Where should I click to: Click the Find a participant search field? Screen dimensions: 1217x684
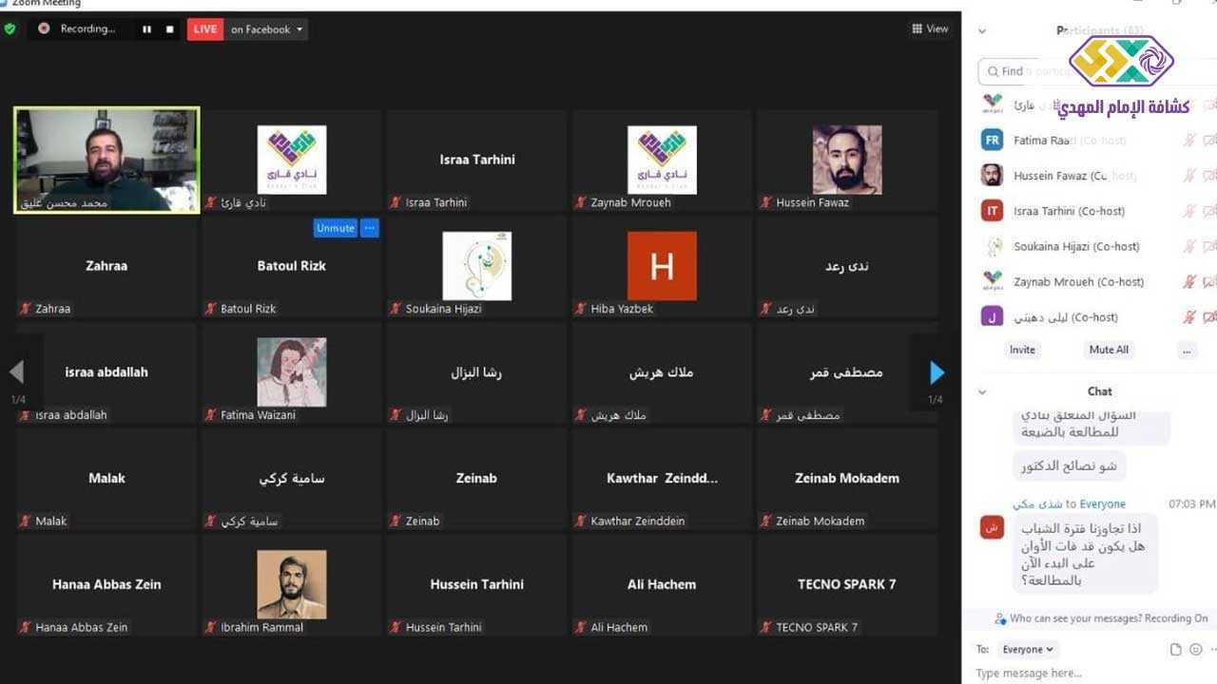[1027, 71]
